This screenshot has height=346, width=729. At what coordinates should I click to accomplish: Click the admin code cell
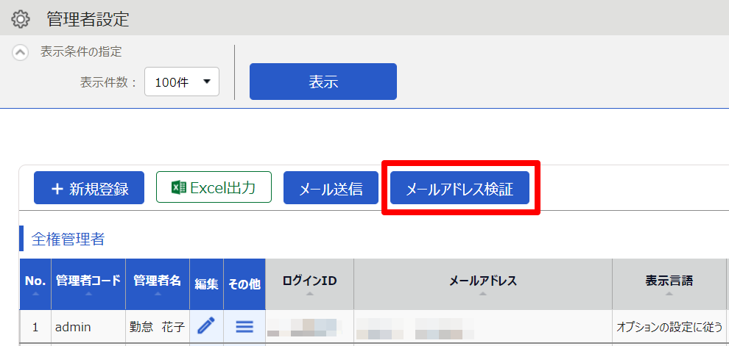pyautogui.click(x=88, y=327)
